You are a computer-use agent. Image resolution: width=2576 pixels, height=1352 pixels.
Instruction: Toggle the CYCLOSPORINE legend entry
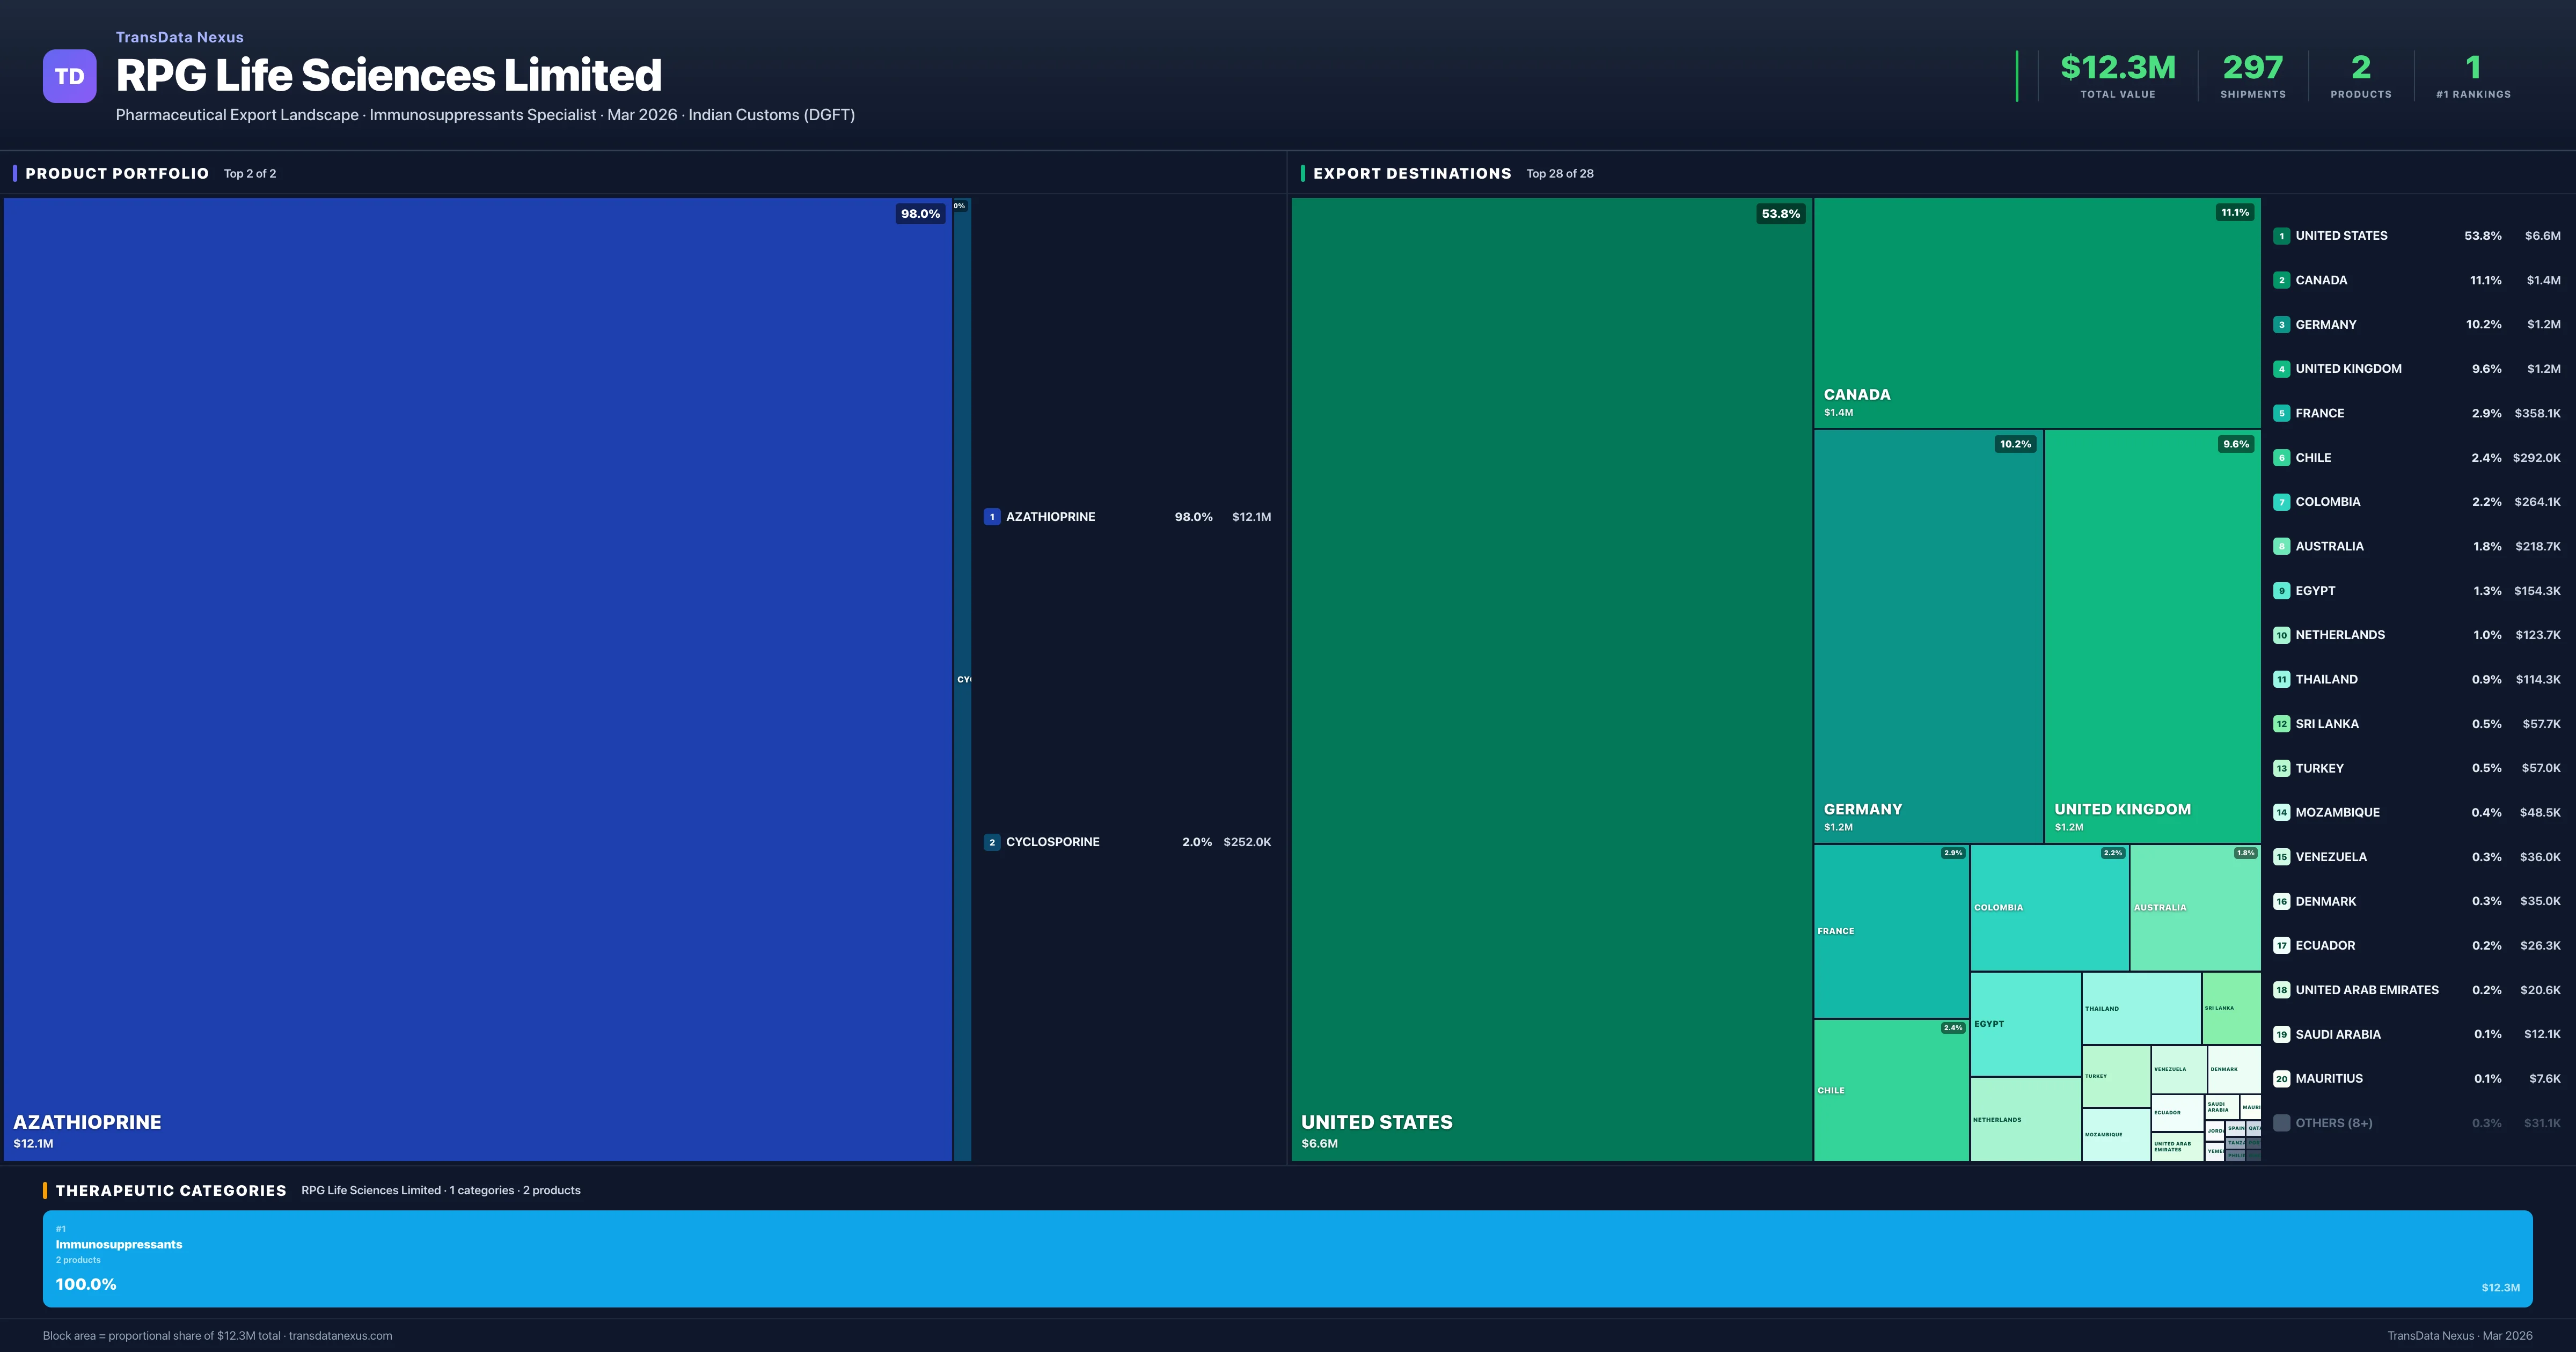pos(1052,841)
